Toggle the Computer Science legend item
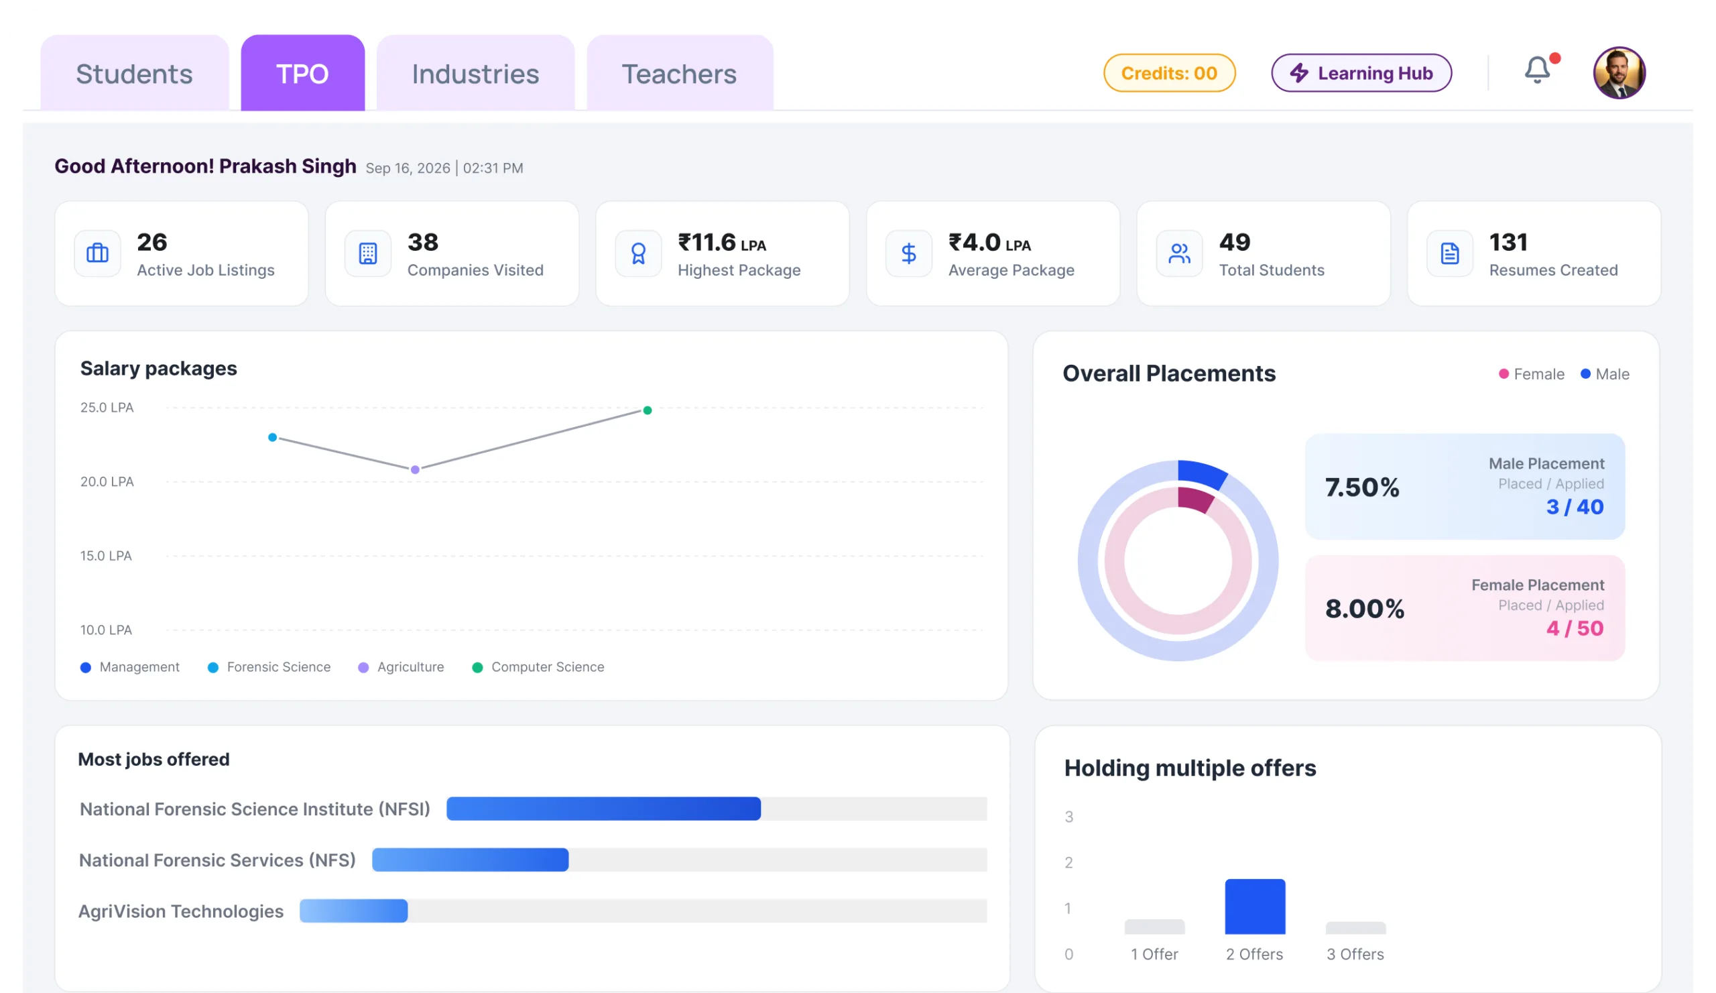 tap(538, 666)
